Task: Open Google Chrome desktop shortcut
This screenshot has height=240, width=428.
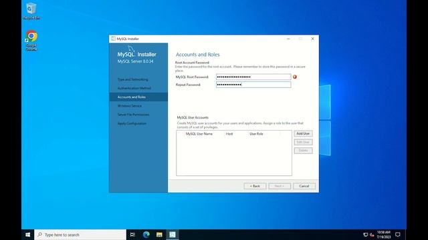Action: [x=31, y=40]
